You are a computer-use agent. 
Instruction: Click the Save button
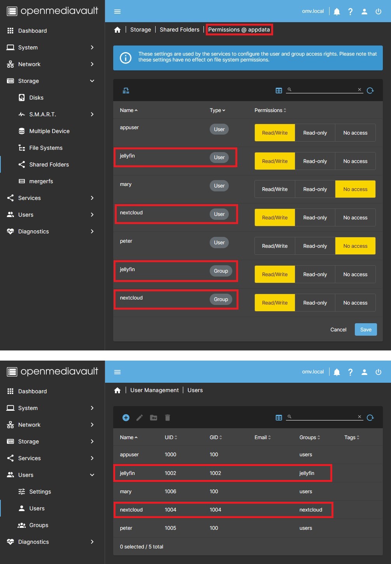[365, 329]
